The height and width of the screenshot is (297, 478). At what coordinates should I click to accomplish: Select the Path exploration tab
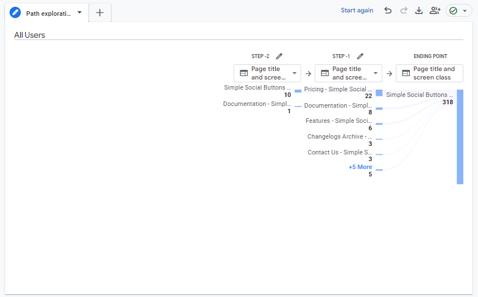tap(47, 13)
